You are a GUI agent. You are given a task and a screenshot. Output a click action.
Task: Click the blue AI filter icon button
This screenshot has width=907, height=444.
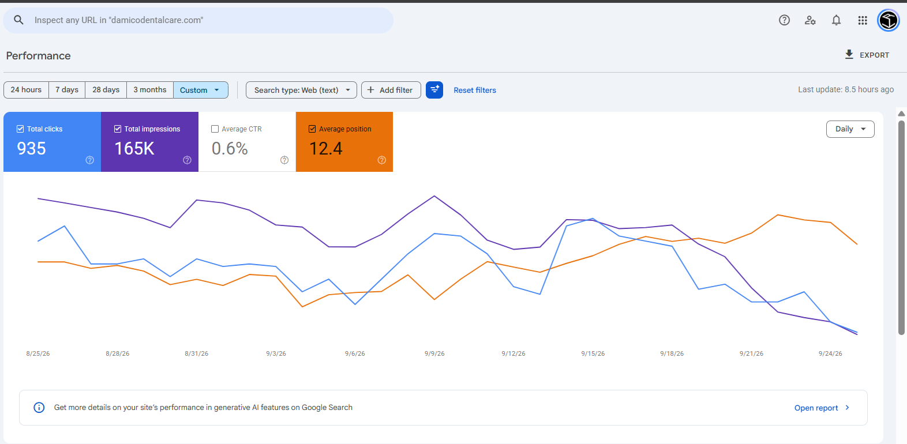click(x=434, y=90)
